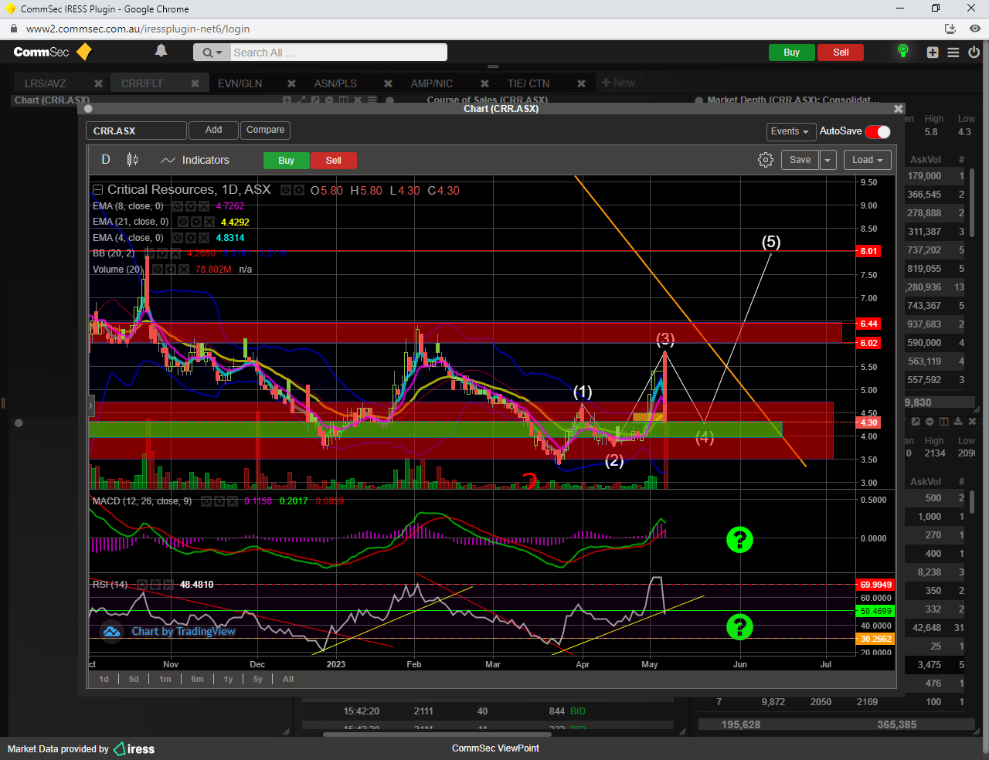
Task: Hide the EMA (21, close, 0) line
Action: [x=183, y=222]
